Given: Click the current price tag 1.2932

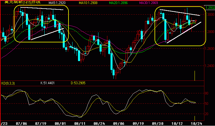Looking at the screenshot, I should point(210,7).
